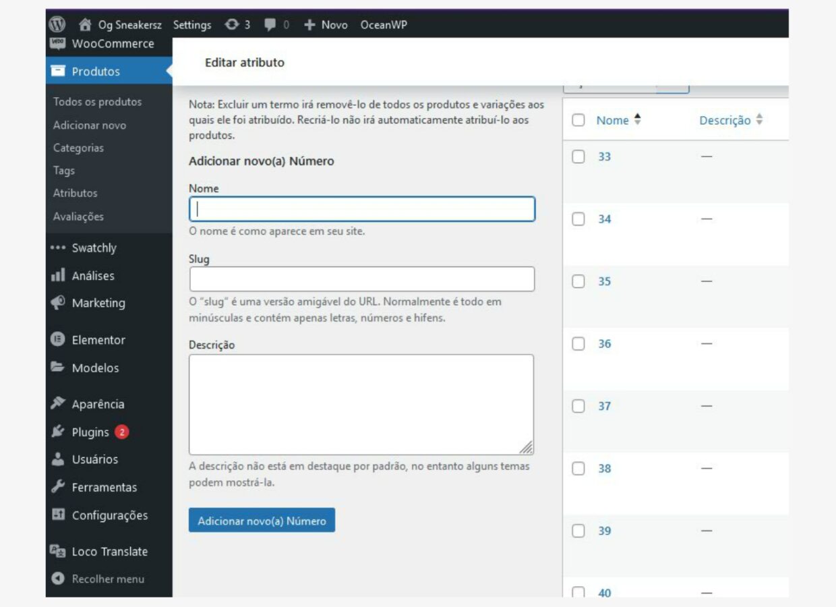
Task: Check the box for term 38
Action: tap(578, 469)
